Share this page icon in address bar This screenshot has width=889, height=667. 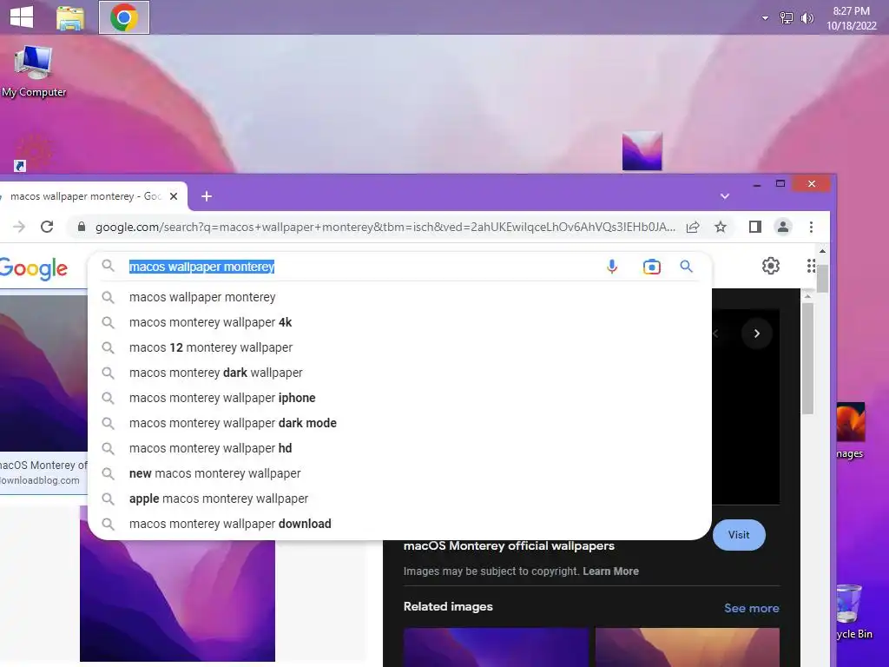pos(692,227)
